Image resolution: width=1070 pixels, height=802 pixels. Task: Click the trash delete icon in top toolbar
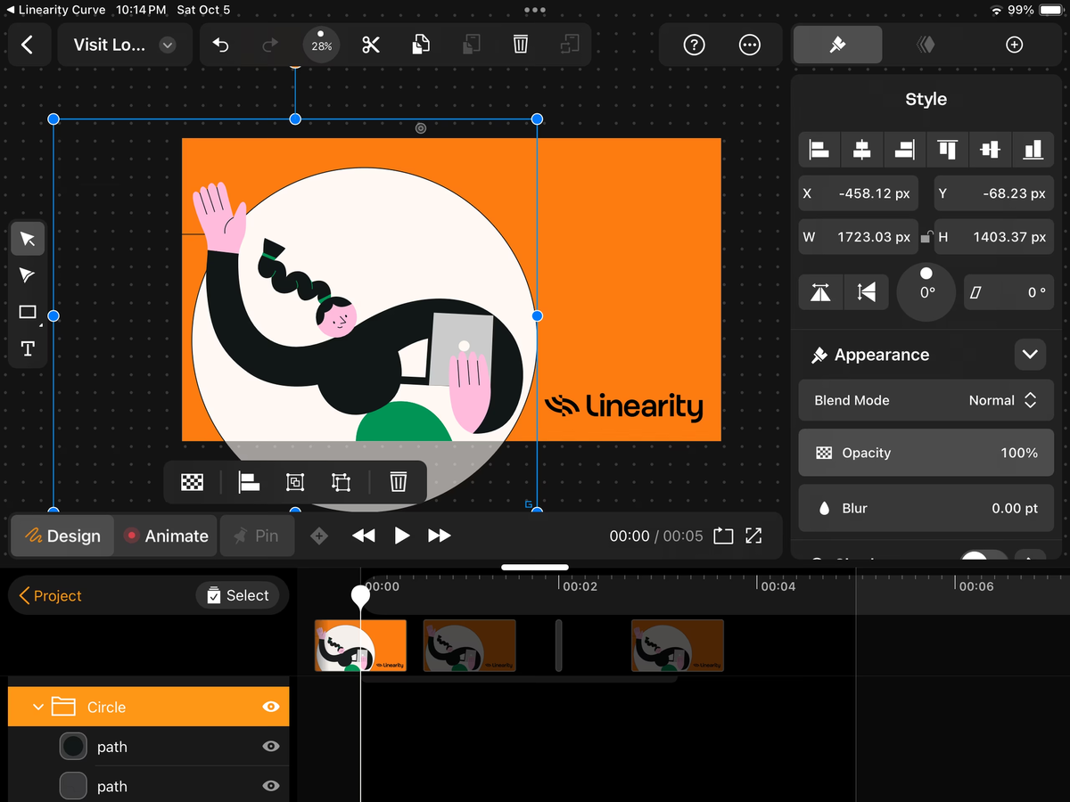tap(521, 45)
